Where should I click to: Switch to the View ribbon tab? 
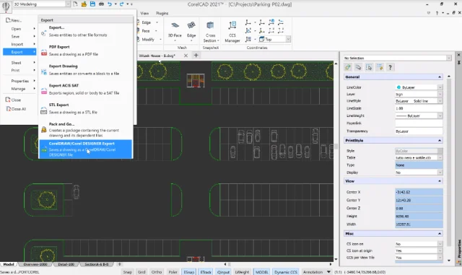coord(144,13)
